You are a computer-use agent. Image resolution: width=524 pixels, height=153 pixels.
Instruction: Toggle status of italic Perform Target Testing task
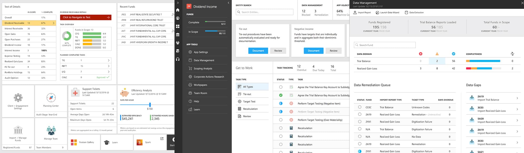coord(281,112)
